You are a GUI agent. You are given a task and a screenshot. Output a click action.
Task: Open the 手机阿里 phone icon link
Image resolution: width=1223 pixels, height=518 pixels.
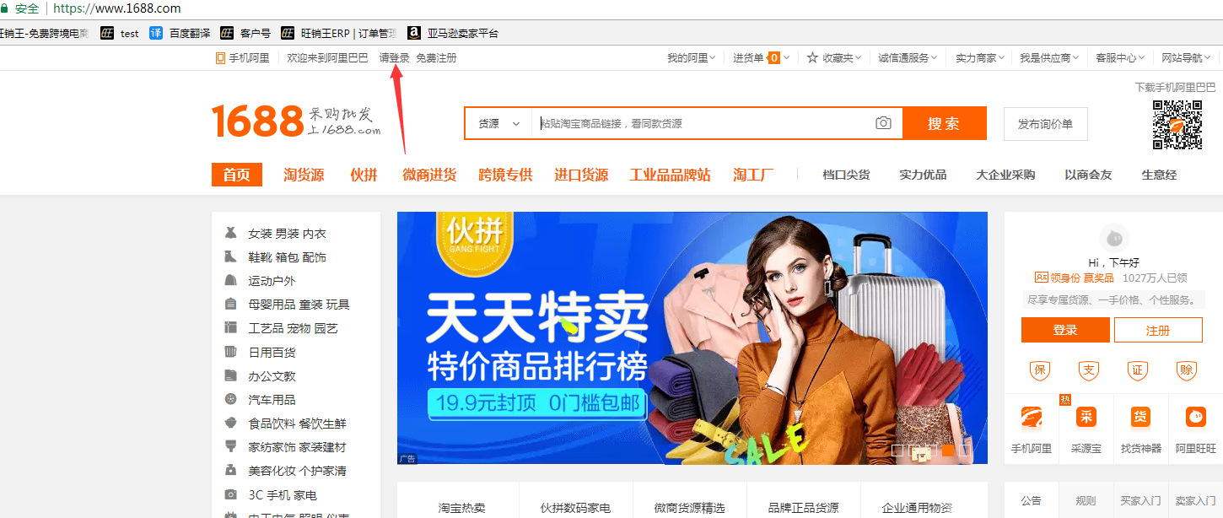(220, 58)
